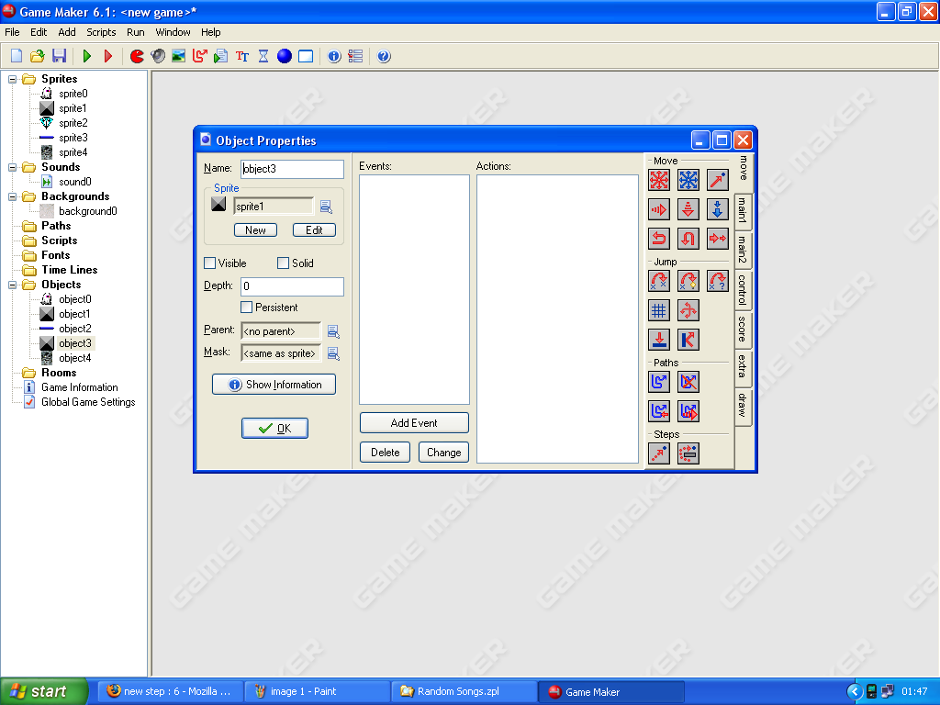This screenshot has width=940, height=705.
Task: Click the Add Sprite pacman toolbar icon
Action: (137, 56)
